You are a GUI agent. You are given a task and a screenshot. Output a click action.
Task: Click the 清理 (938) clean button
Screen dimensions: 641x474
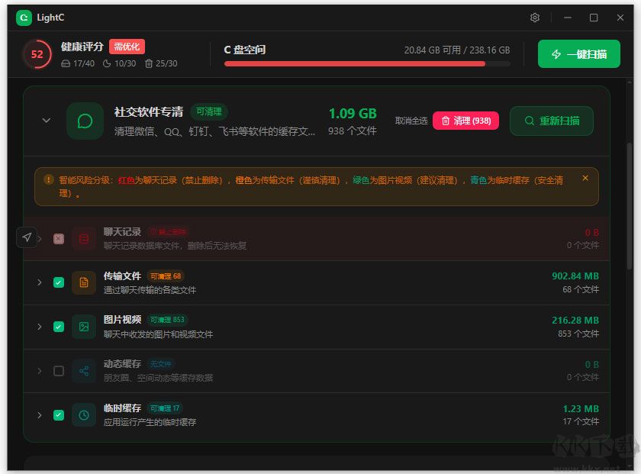point(465,121)
